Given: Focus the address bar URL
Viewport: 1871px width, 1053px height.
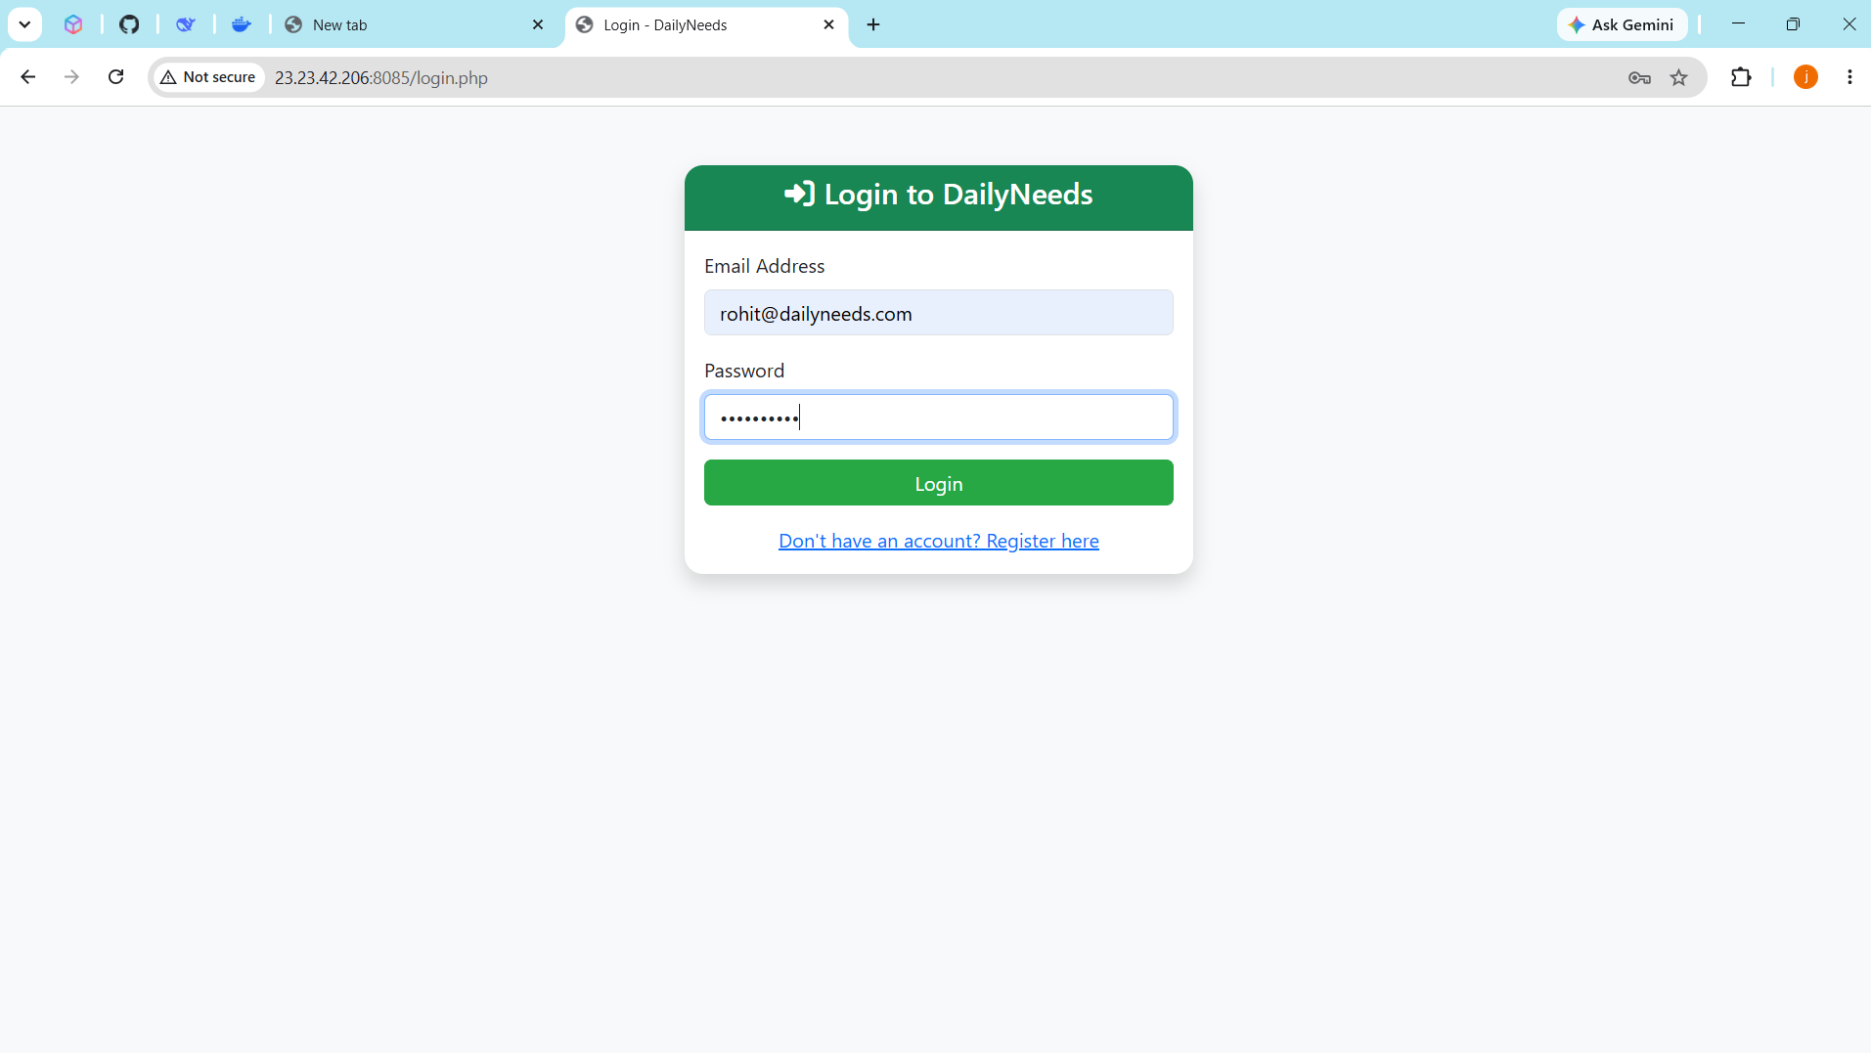Looking at the screenshot, I should [x=381, y=78].
